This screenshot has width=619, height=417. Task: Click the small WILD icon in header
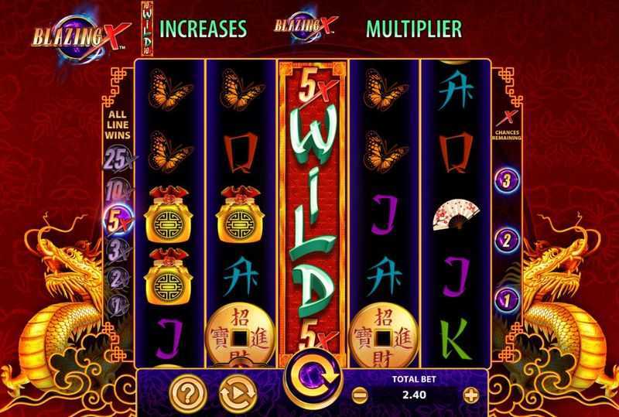(147, 29)
